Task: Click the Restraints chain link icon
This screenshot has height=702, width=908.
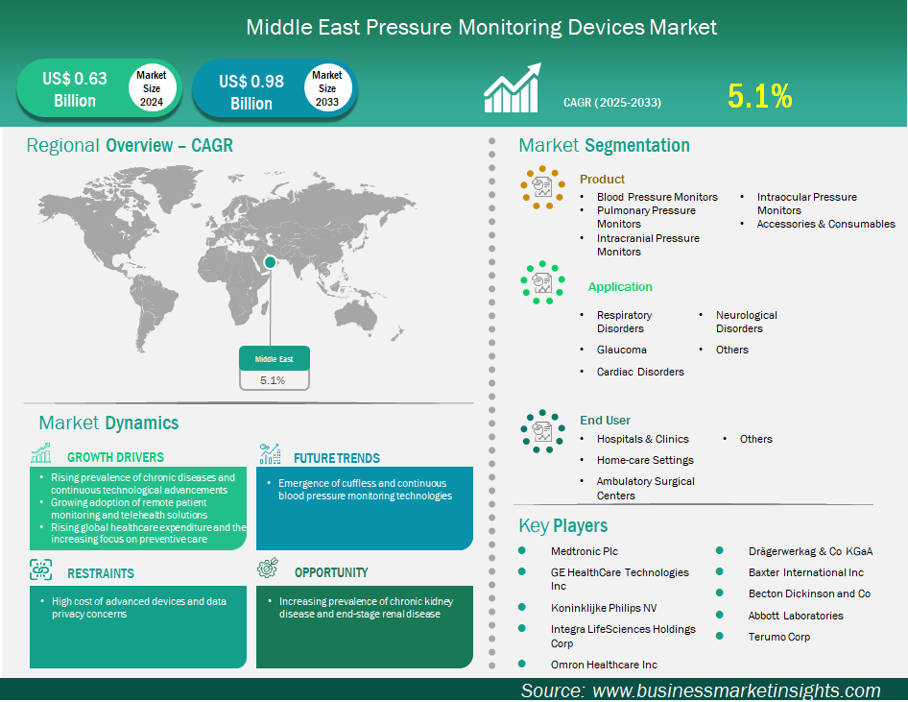Action: point(40,569)
